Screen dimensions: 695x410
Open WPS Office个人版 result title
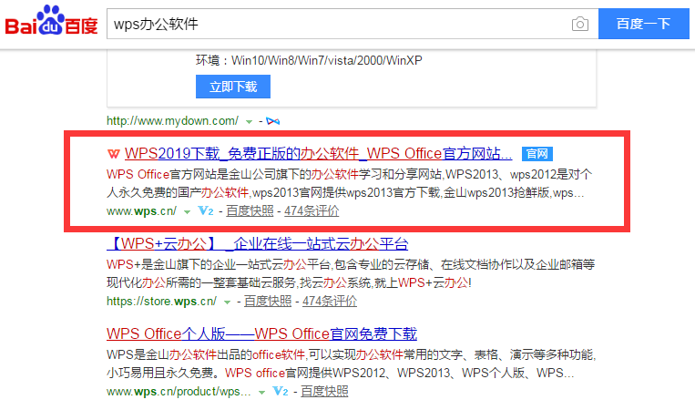tap(261, 333)
